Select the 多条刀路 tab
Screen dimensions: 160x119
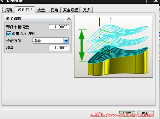coord(25,10)
